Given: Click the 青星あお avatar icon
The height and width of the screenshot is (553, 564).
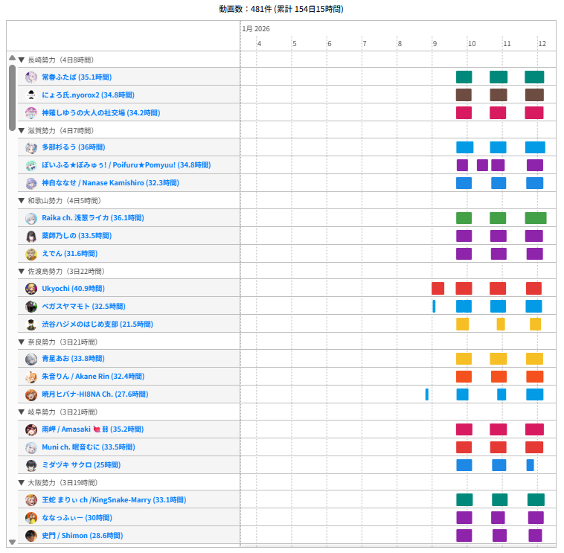Looking at the screenshot, I should tap(31, 359).
